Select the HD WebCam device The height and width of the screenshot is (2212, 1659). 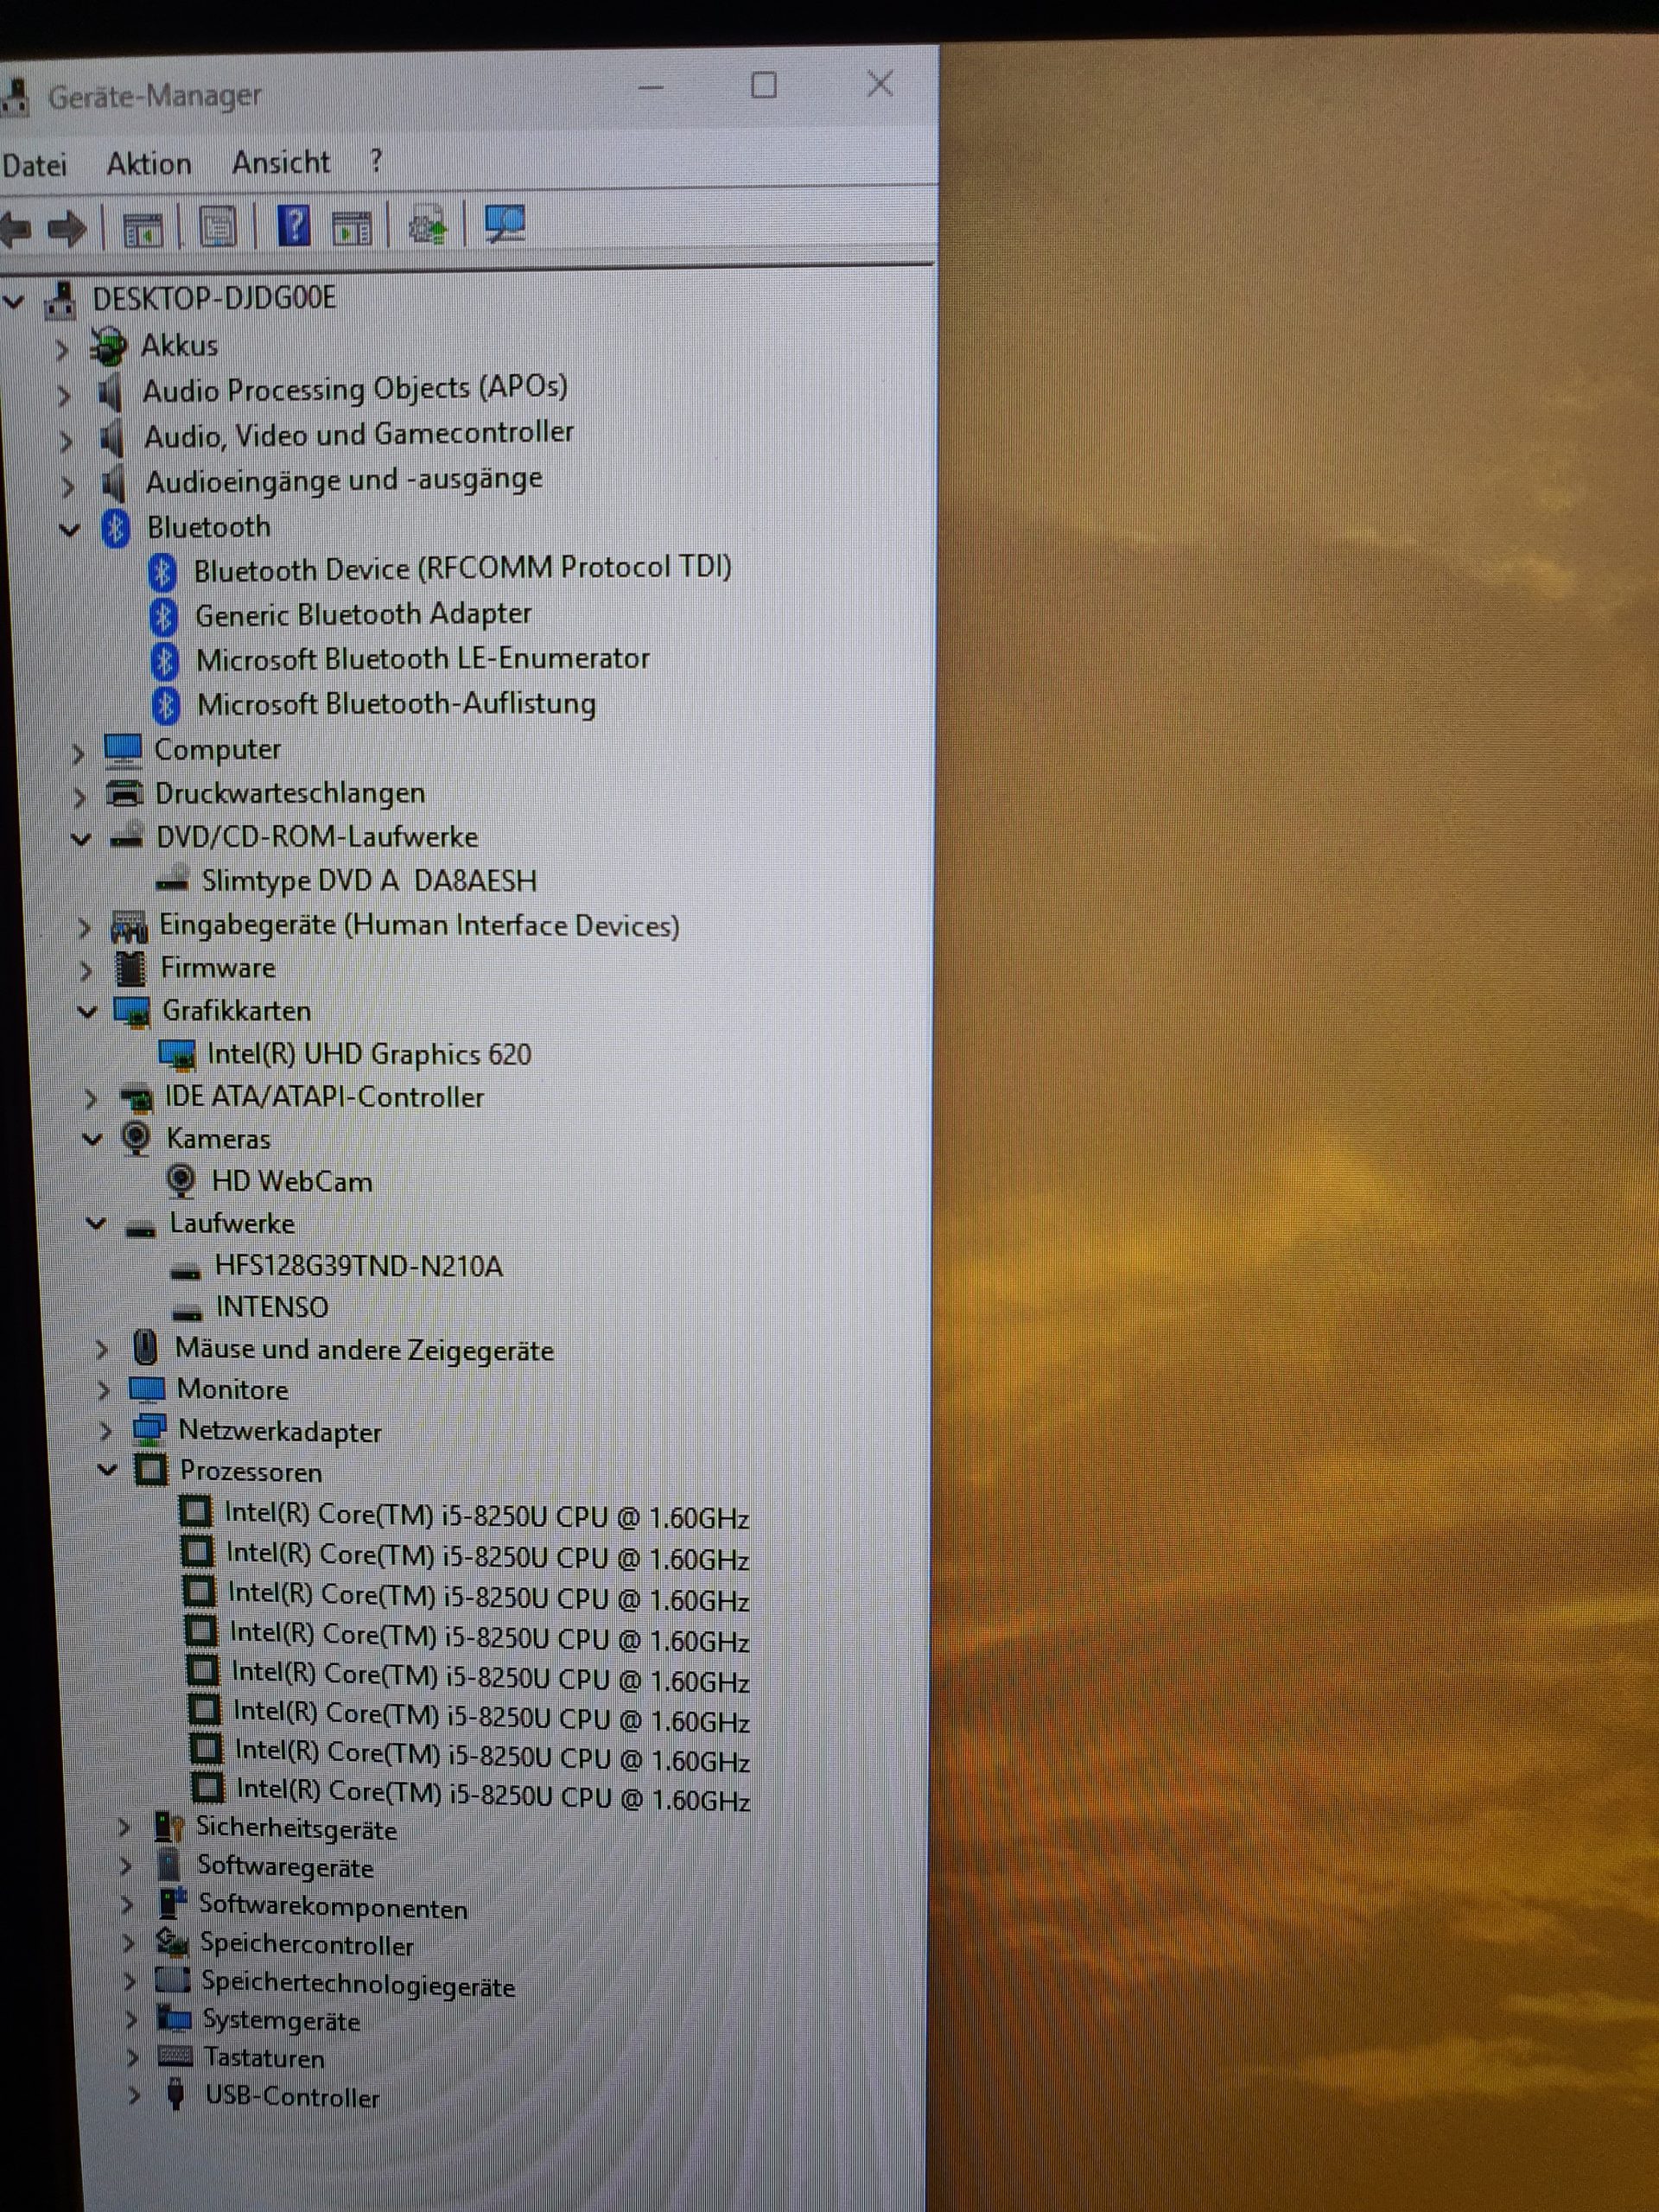[x=291, y=1182]
